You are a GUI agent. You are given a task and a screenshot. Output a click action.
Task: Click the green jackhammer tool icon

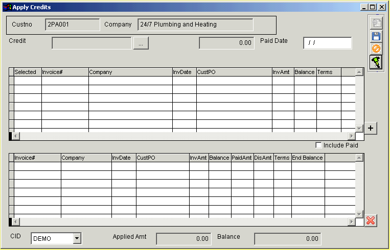pos(376,62)
